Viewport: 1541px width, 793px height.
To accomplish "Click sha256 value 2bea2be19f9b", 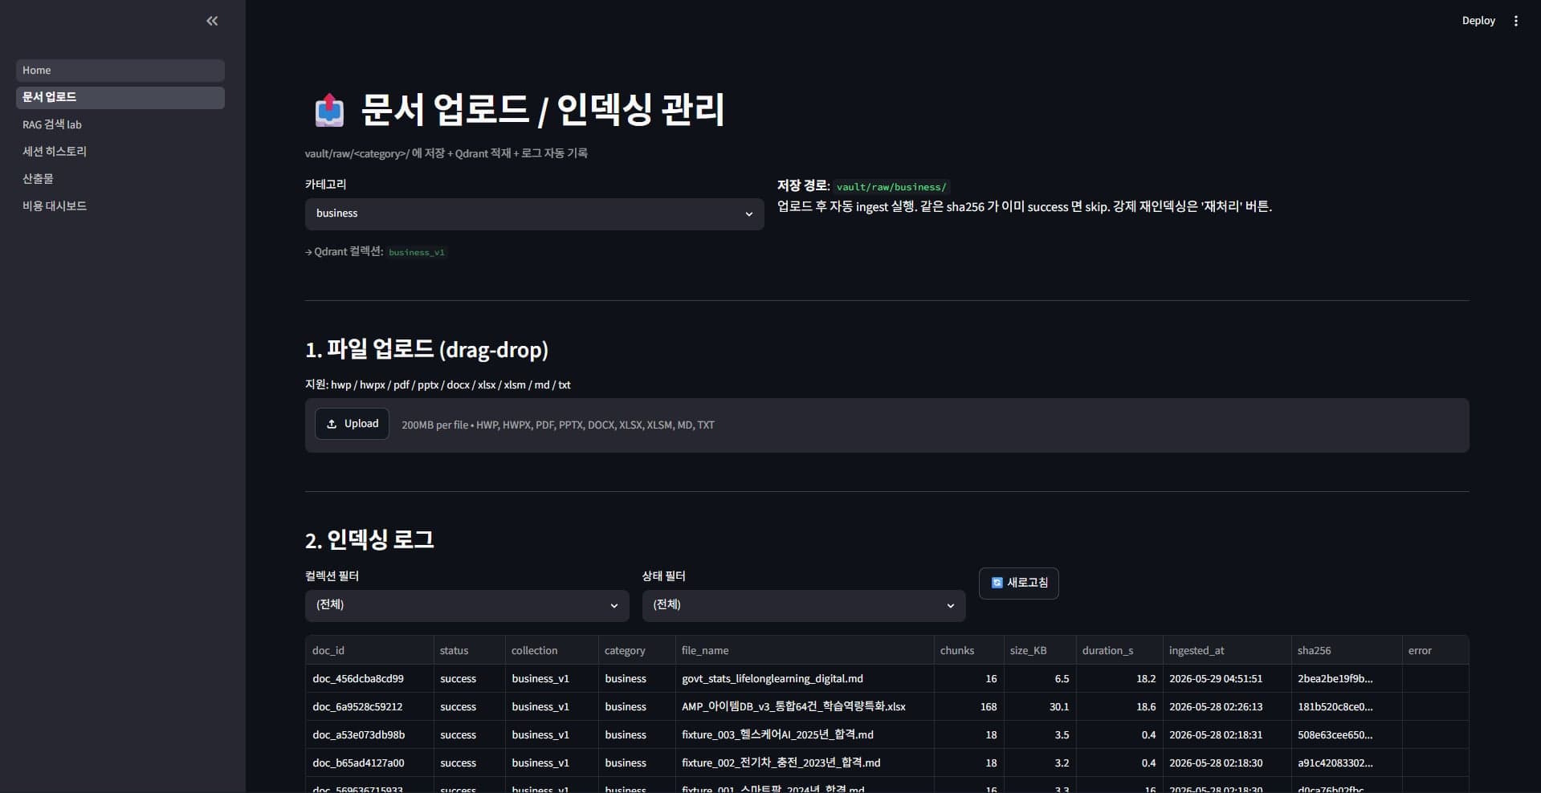I will point(1347,679).
